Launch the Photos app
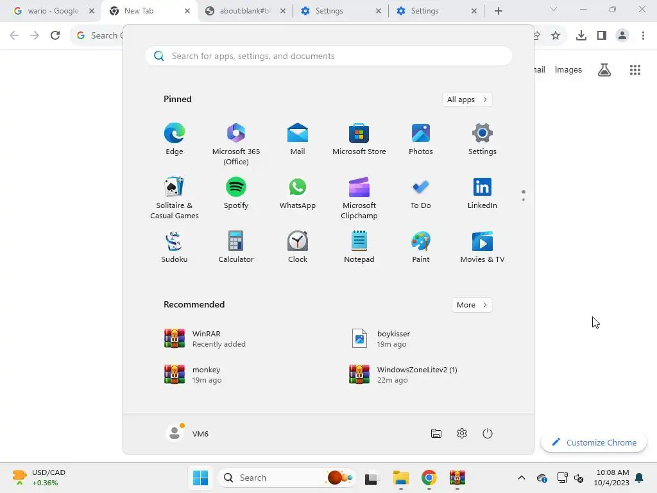The width and height of the screenshot is (657, 493). 421,139
